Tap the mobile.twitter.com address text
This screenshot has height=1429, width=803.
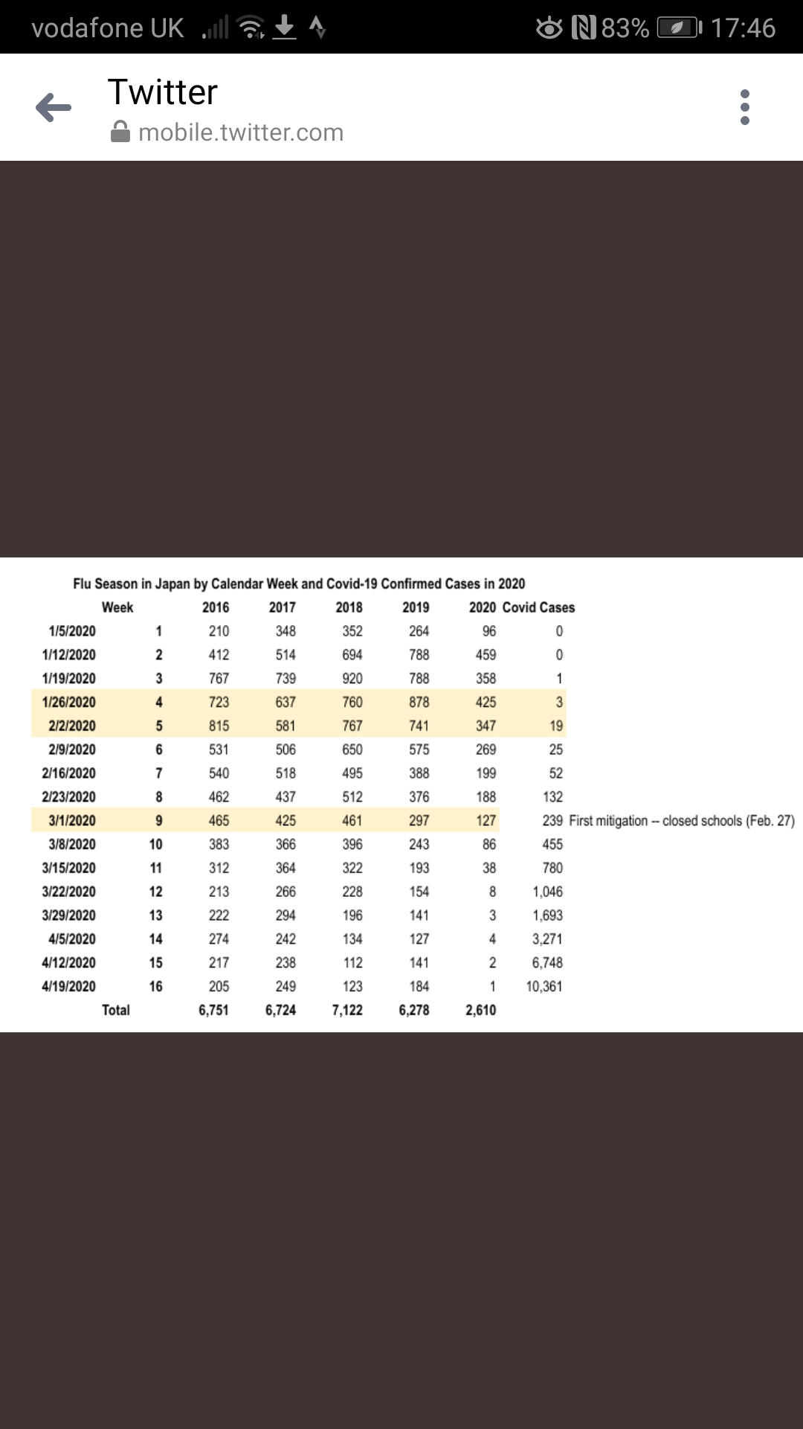click(241, 132)
